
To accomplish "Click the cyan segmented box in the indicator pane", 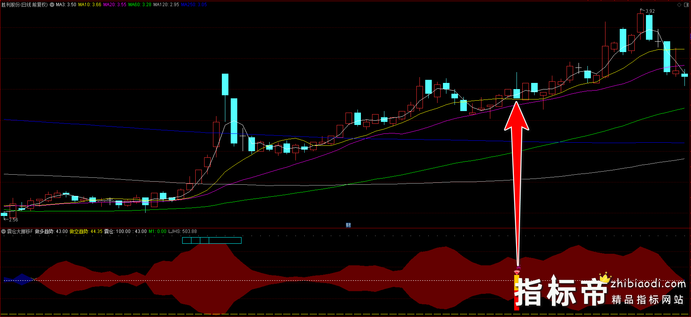I will pos(212,241).
